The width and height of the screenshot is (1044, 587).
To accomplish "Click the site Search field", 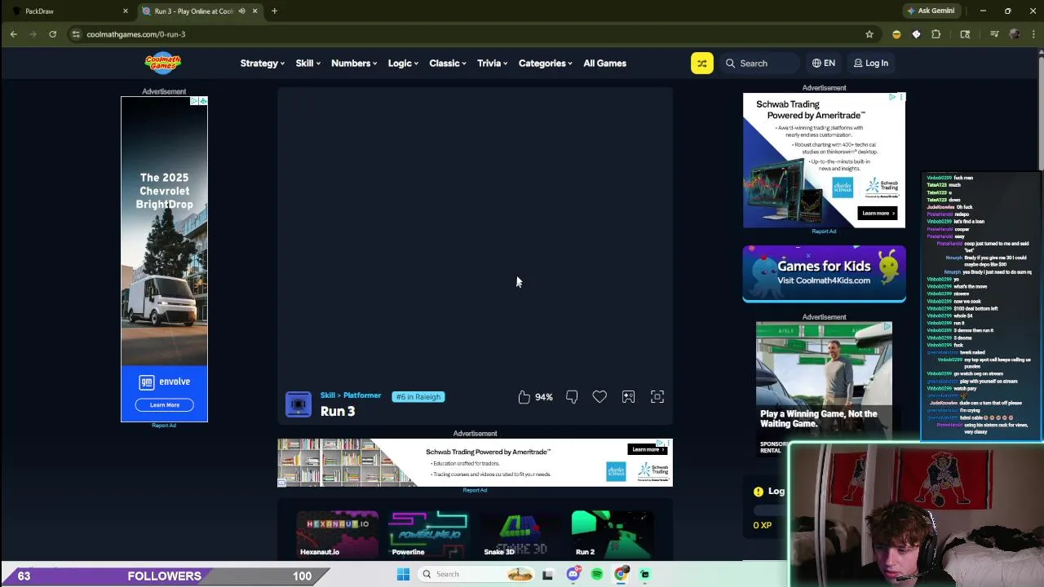I will [x=760, y=63].
